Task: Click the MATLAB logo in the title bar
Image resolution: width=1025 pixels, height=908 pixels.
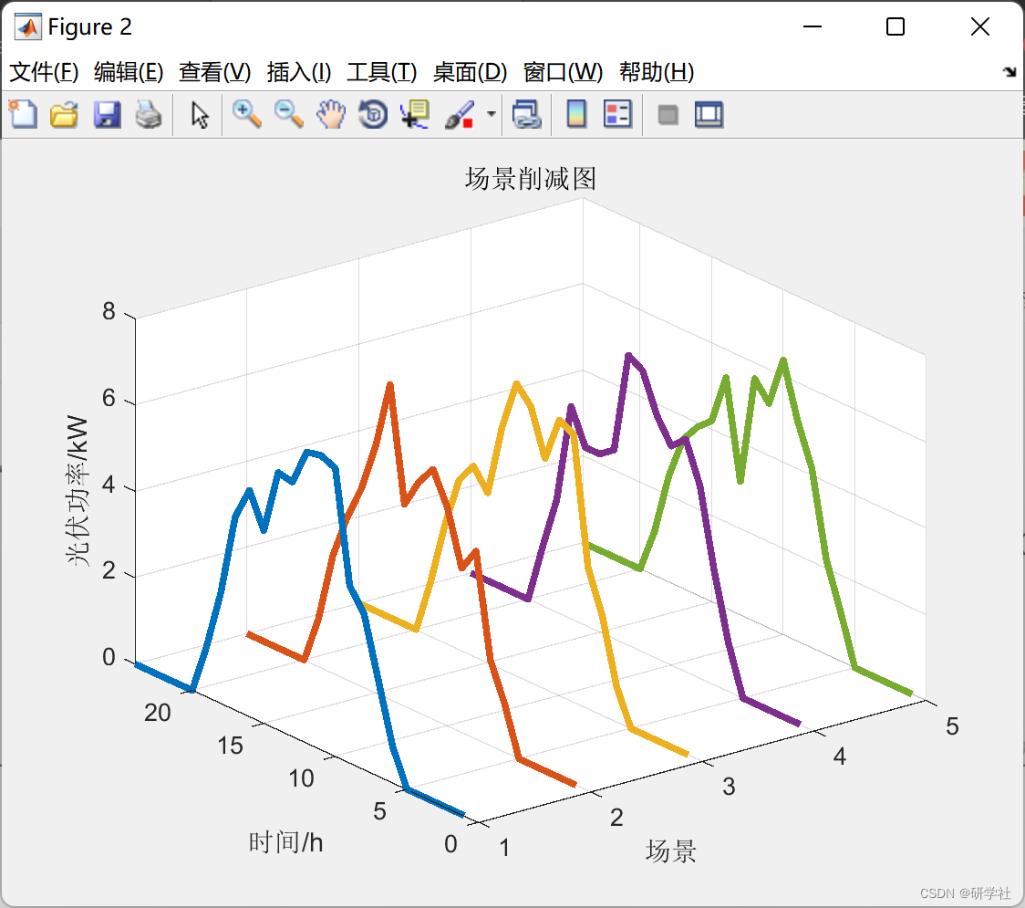Action: coord(28,26)
